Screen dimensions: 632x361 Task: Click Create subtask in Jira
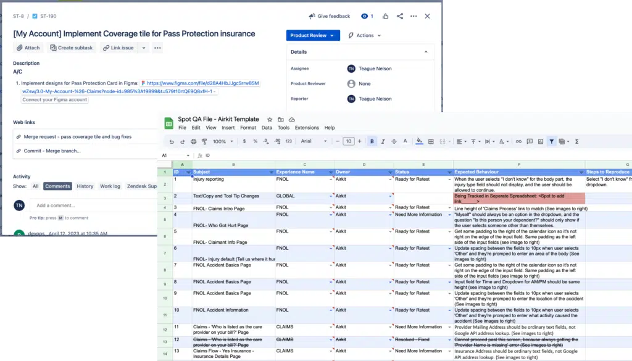pos(72,48)
